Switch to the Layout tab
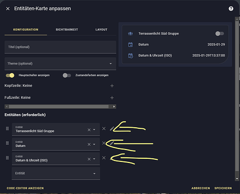This screenshot has width=240, height=194. click(x=102, y=29)
